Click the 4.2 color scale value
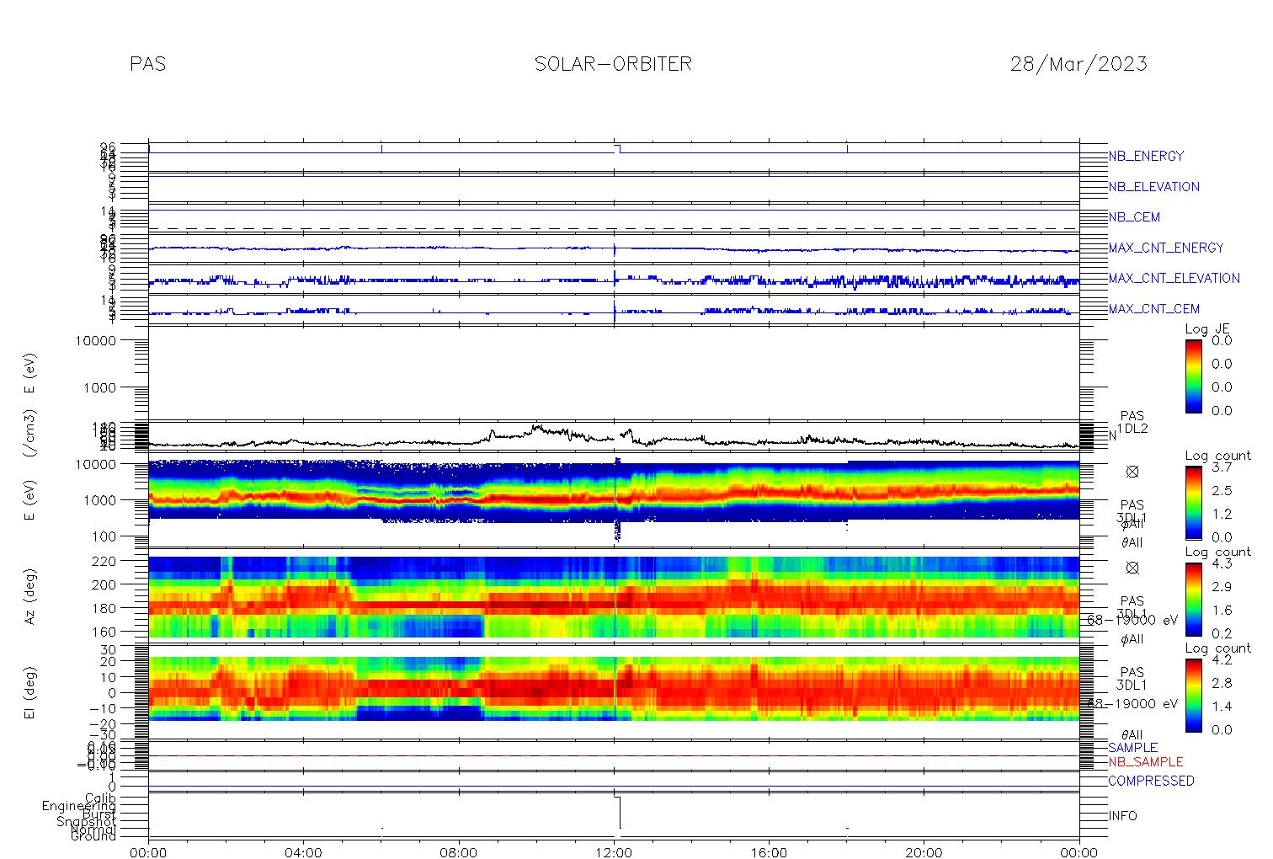Image resolution: width=1273 pixels, height=859 pixels. click(x=1222, y=659)
